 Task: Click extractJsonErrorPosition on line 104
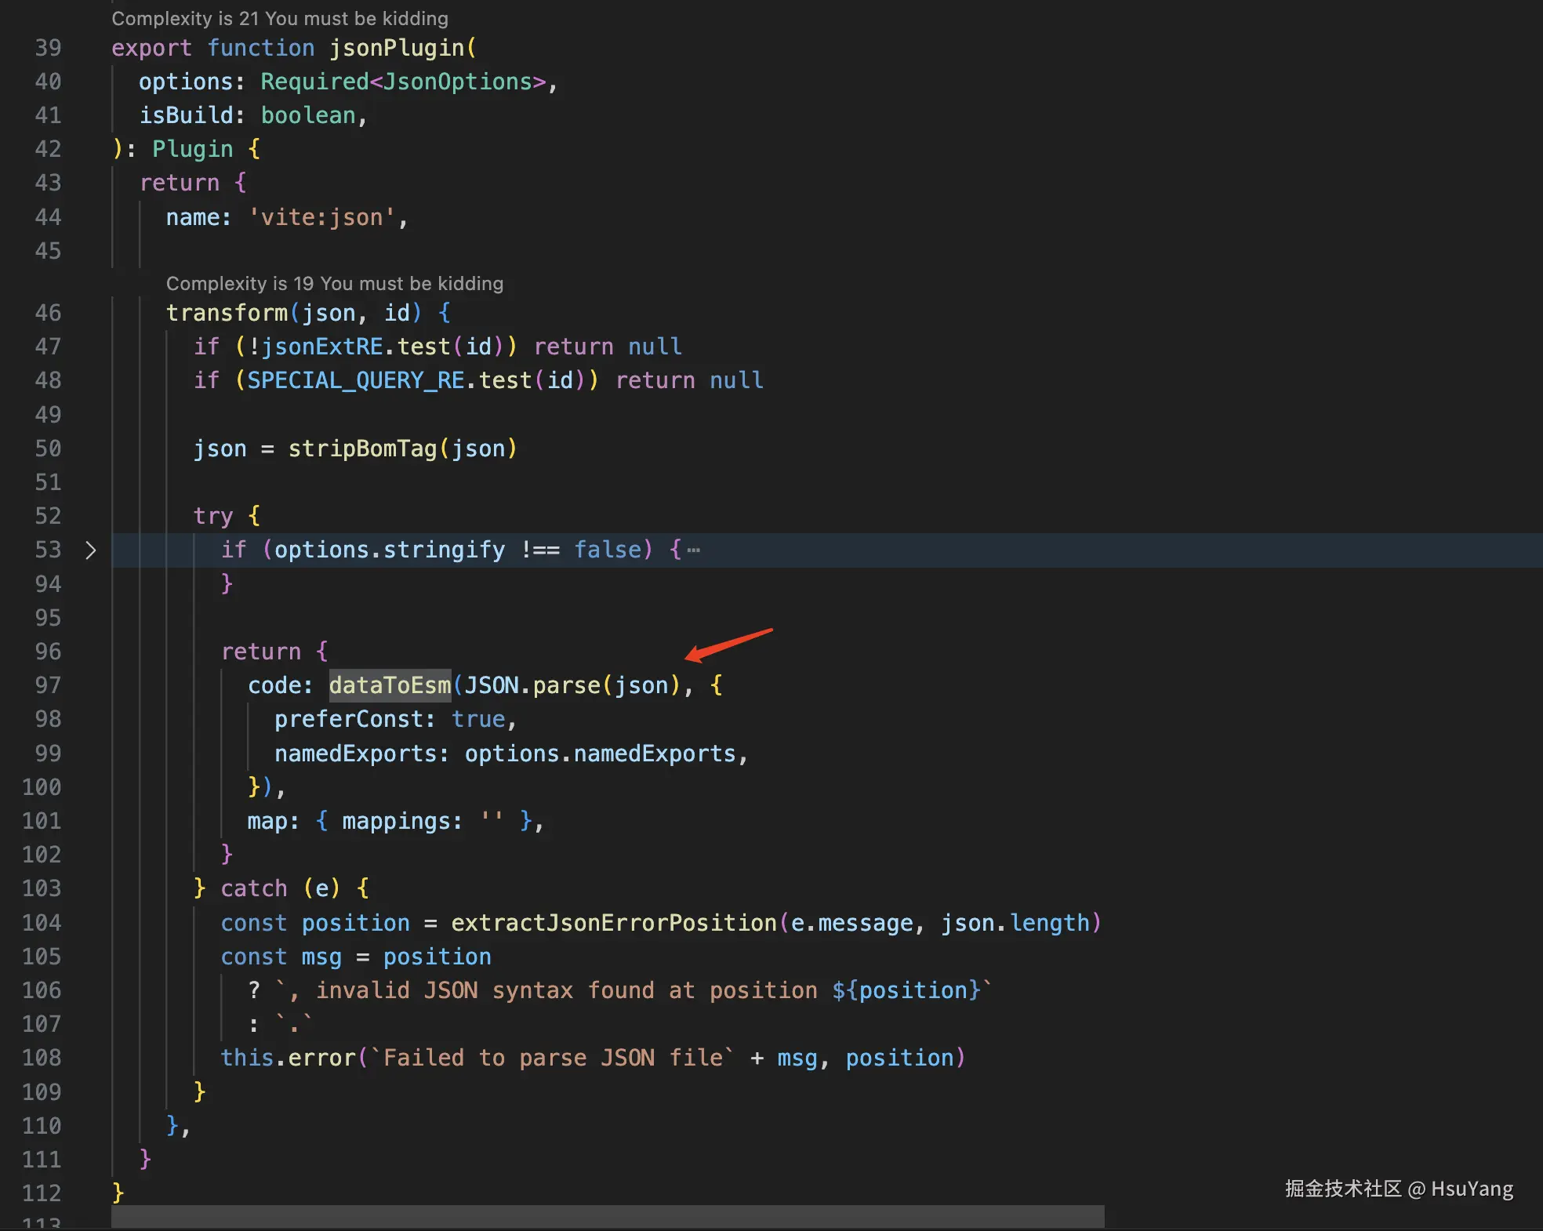613,923
